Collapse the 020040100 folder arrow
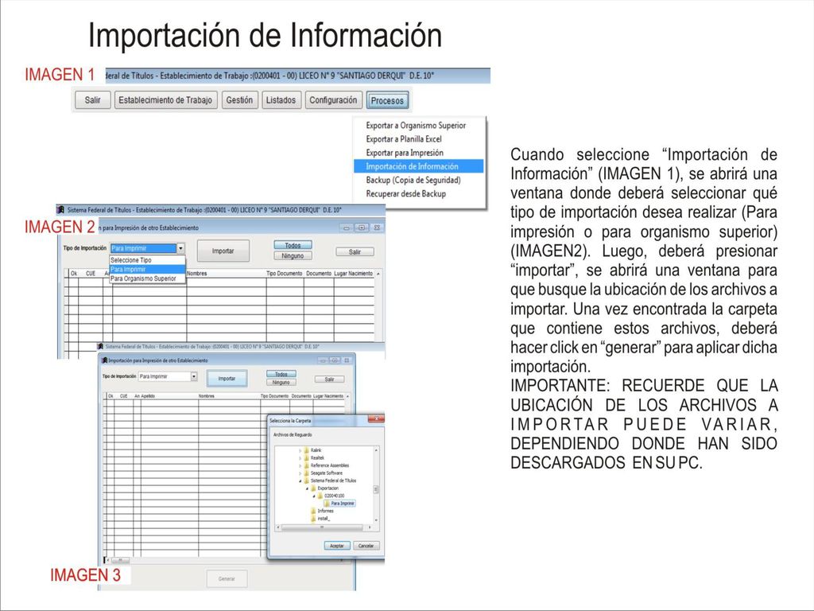Screen dimensions: 814x611 pyautogui.click(x=313, y=496)
